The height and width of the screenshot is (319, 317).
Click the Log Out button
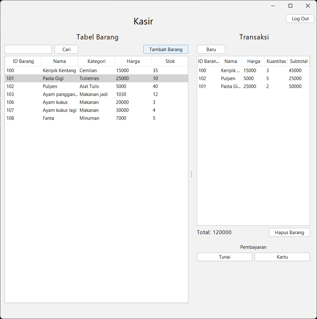tap(300, 19)
